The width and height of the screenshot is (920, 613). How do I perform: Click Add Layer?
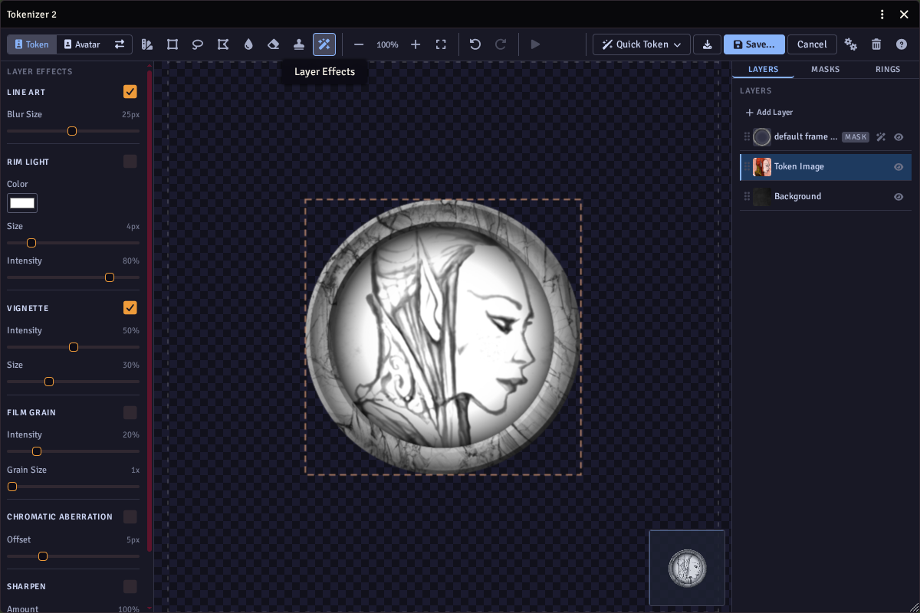point(769,113)
